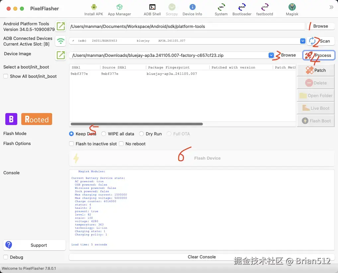Open the ADB devices dropdown
Screen dimensions: 338x273
click(303, 41)
